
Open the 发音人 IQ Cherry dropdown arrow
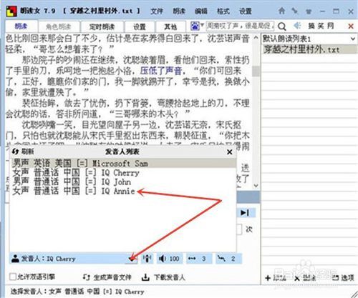[x=131, y=259]
